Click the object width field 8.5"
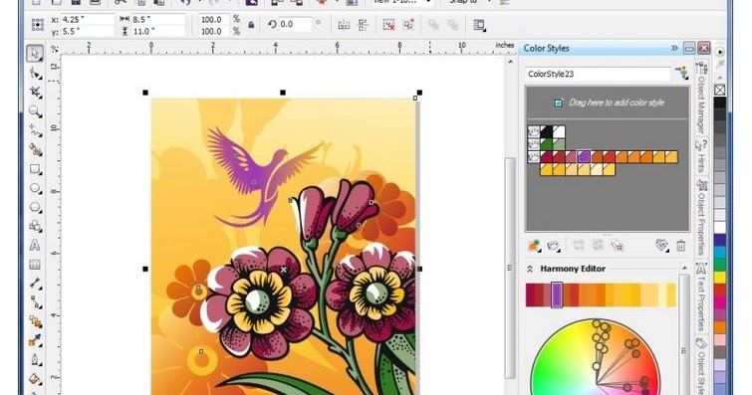The height and width of the screenshot is (395, 752). pyautogui.click(x=158, y=20)
